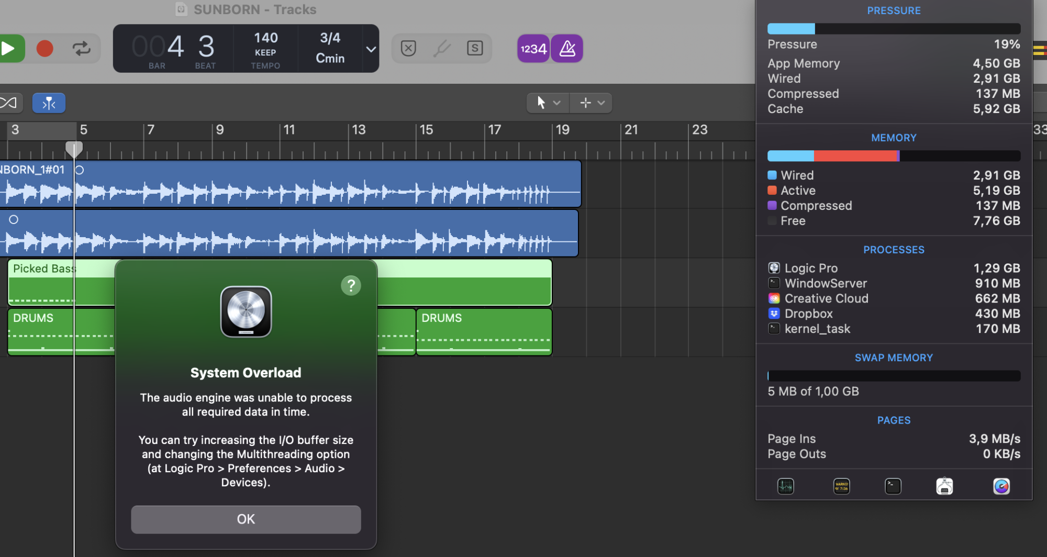Toggle the Count-in 1234 button
1047x557 pixels.
tap(533, 49)
